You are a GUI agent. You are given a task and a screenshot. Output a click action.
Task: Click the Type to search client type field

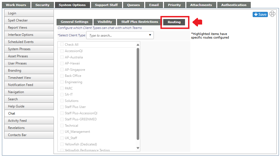[120, 35]
